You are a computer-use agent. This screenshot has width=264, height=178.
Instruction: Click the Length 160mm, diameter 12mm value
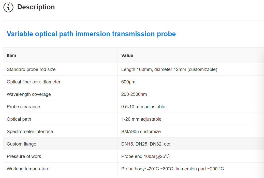(x=169, y=69)
